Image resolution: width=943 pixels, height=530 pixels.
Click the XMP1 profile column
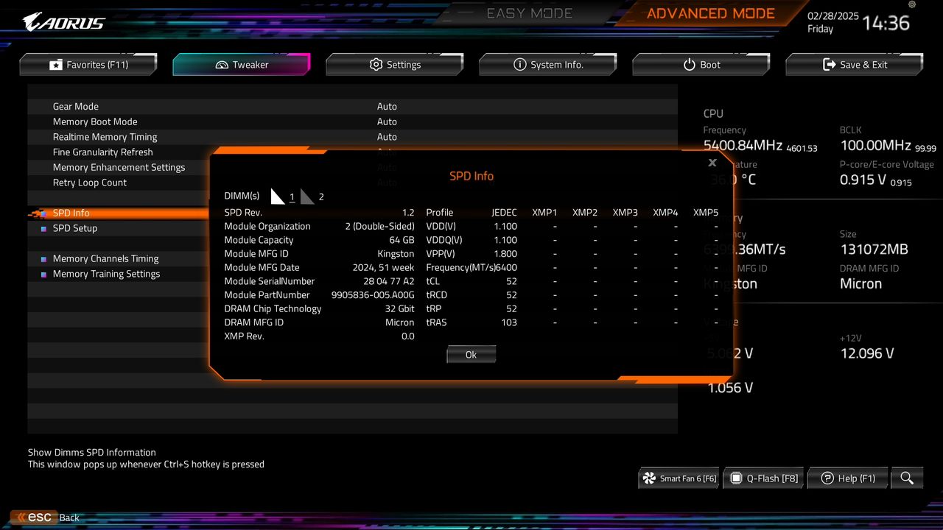[545, 212]
